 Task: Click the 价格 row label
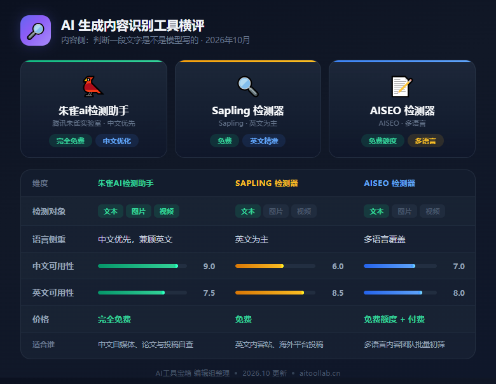[41, 319]
